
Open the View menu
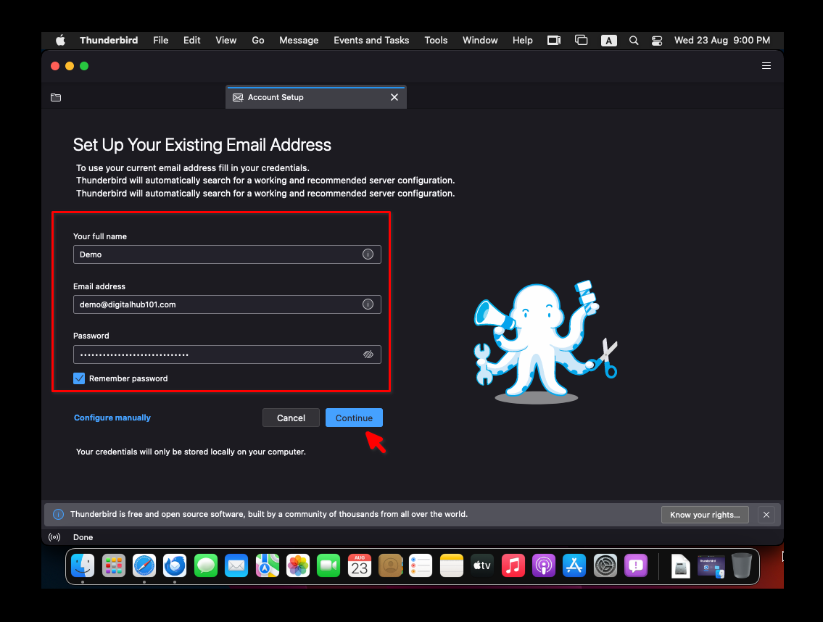click(x=226, y=41)
